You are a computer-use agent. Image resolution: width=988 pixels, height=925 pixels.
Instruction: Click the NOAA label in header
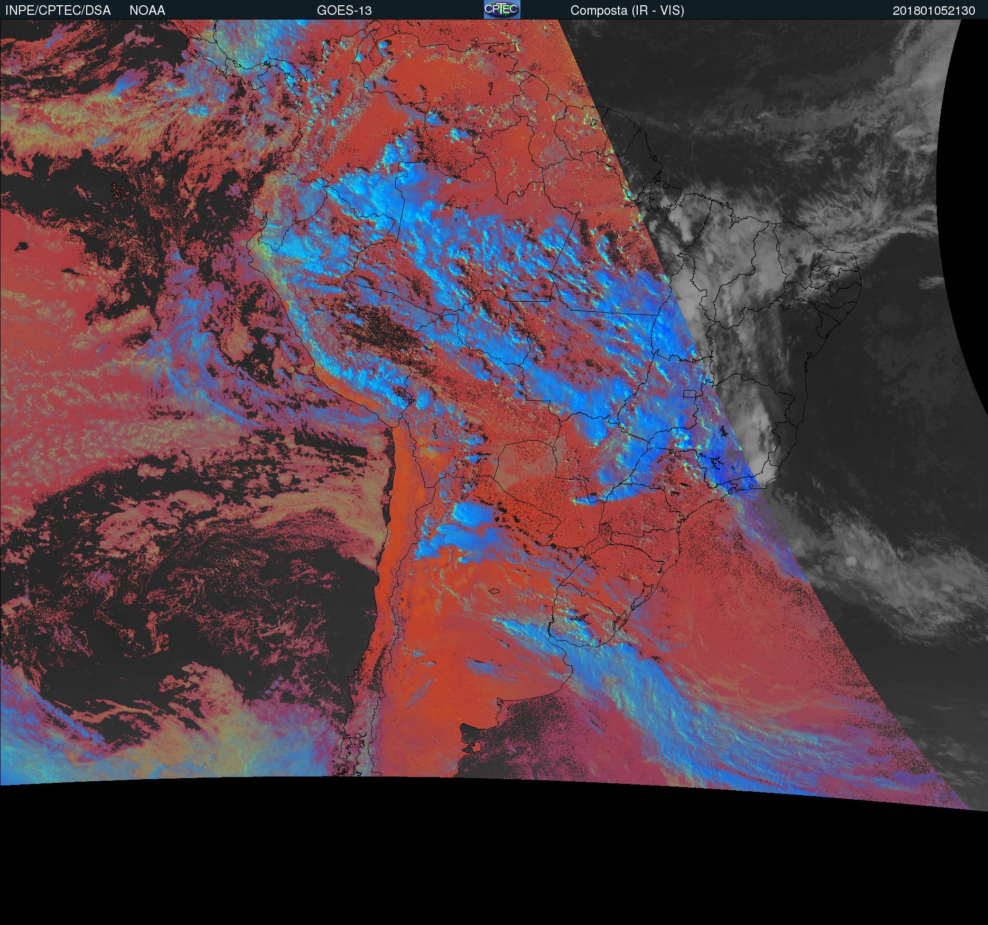[147, 11]
